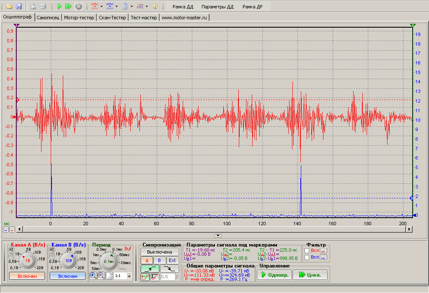Viewport: 429px width, 293px height.
Task: Toggle Channel A Включен button
Action: coord(27,276)
